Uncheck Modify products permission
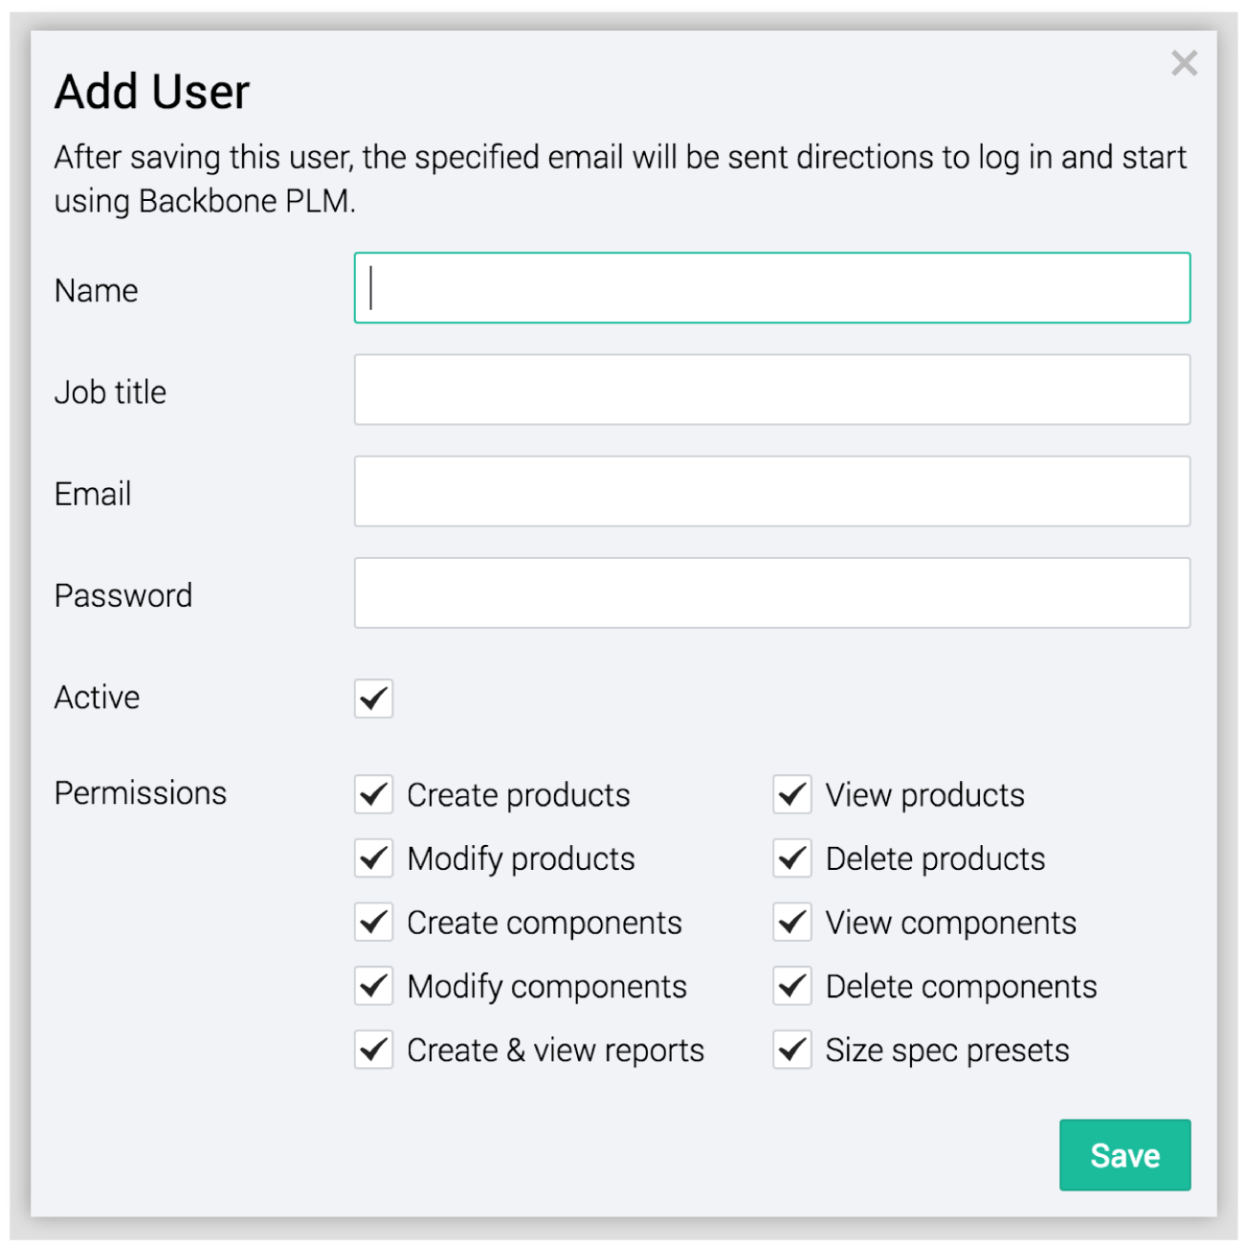The width and height of the screenshot is (1246, 1246). (x=373, y=858)
